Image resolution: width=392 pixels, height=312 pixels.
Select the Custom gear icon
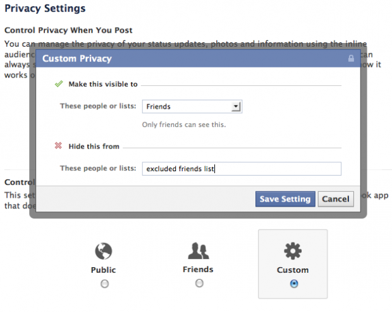coord(293,251)
